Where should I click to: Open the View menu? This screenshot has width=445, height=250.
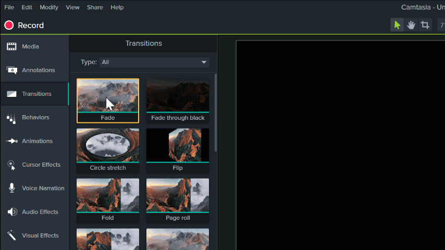72,7
